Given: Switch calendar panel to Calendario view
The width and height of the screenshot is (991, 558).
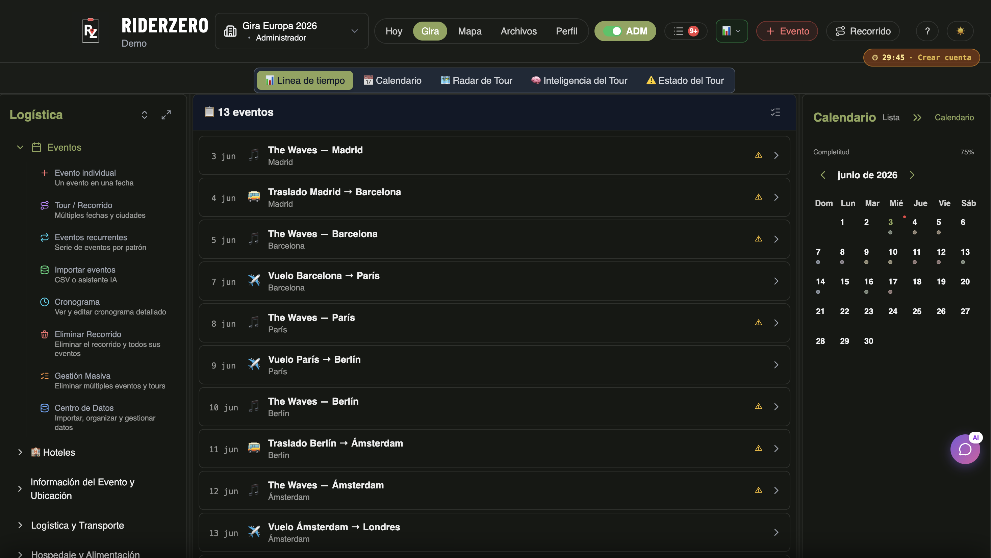Looking at the screenshot, I should (954, 117).
